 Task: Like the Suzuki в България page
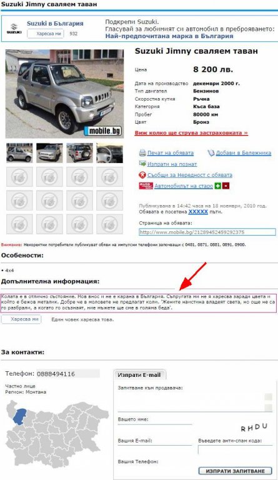point(46,34)
